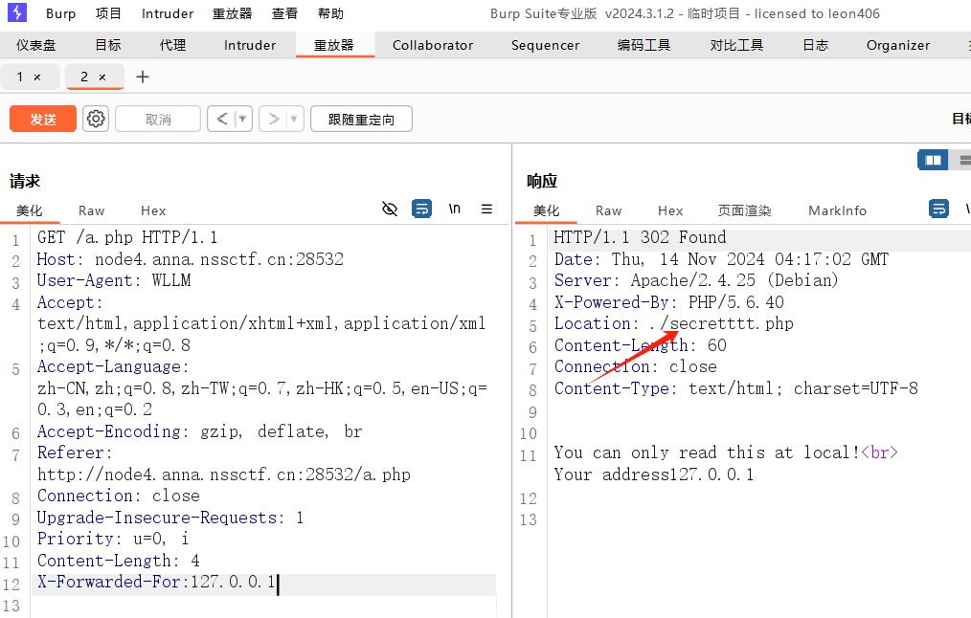
Task: Click the HTTP/1.1 302 Found status line
Action: point(640,237)
